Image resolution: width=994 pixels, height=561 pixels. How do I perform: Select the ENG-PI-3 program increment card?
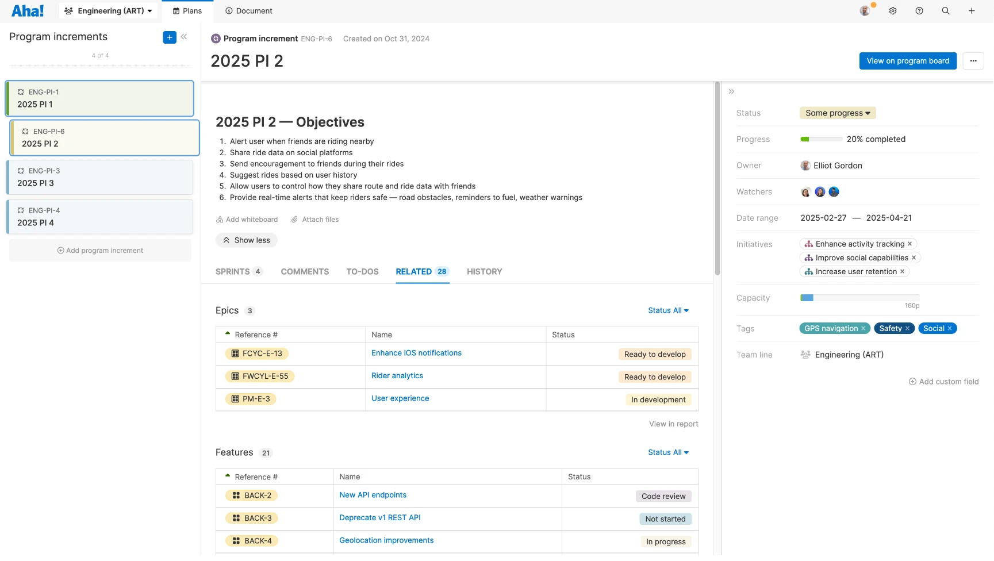[99, 177]
